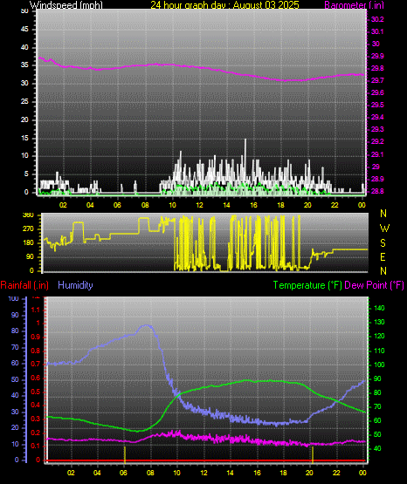Screen dimensions: 407x484
Task: Click the 28.8 barometer axis value
Action: 377,191
